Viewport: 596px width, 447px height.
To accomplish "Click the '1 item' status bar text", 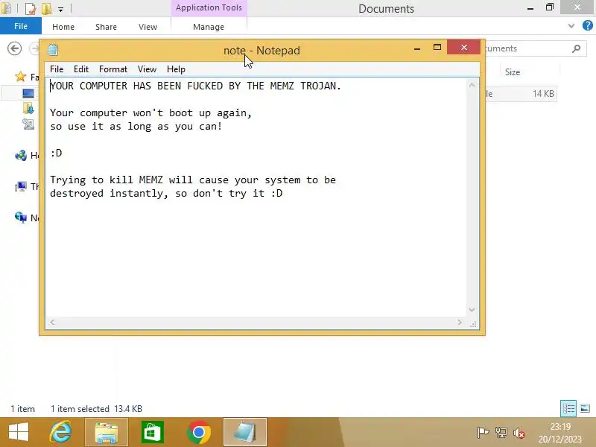I will tap(22, 409).
